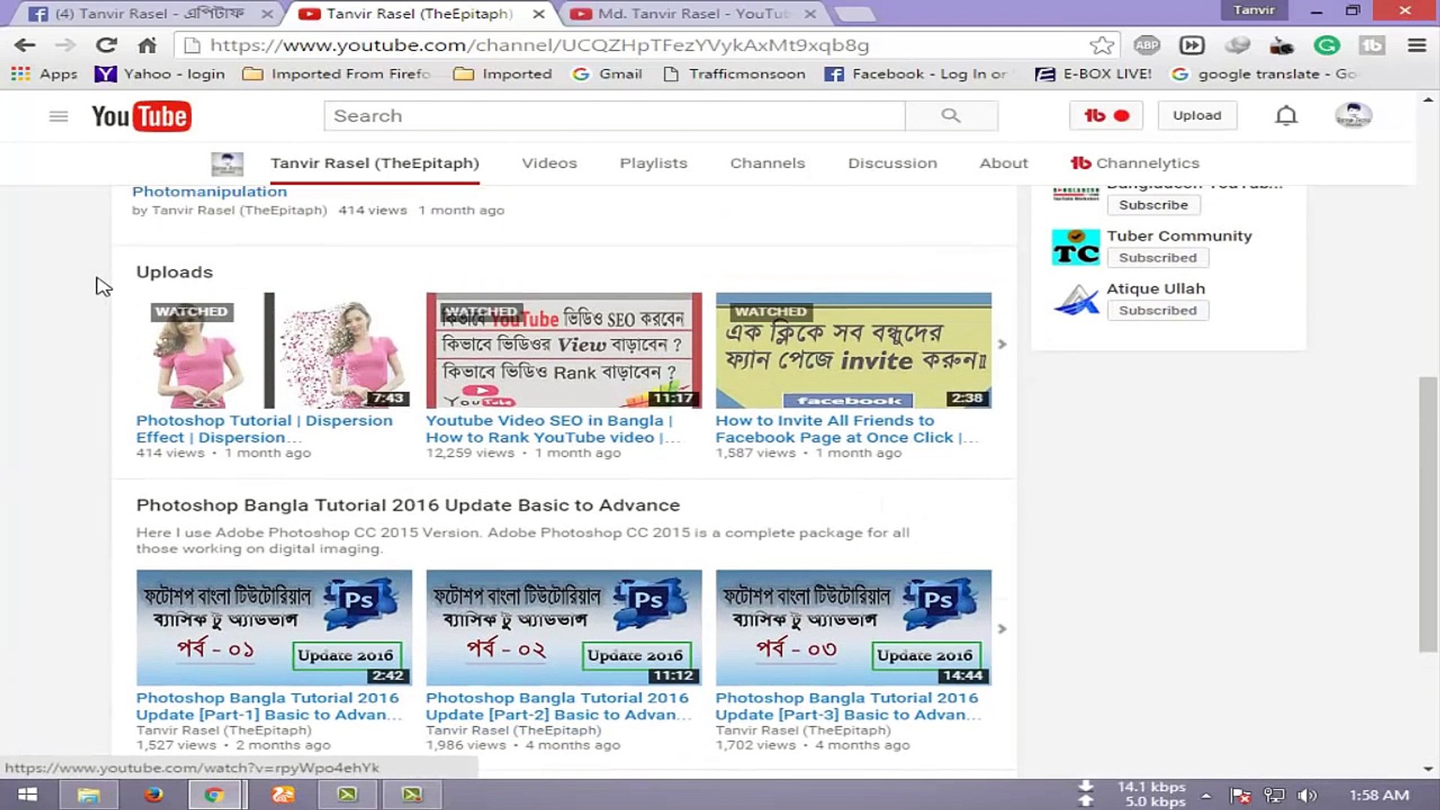Viewport: 1440px width, 810px height.
Task: Open the guide hamburger menu
Action: [x=58, y=115]
